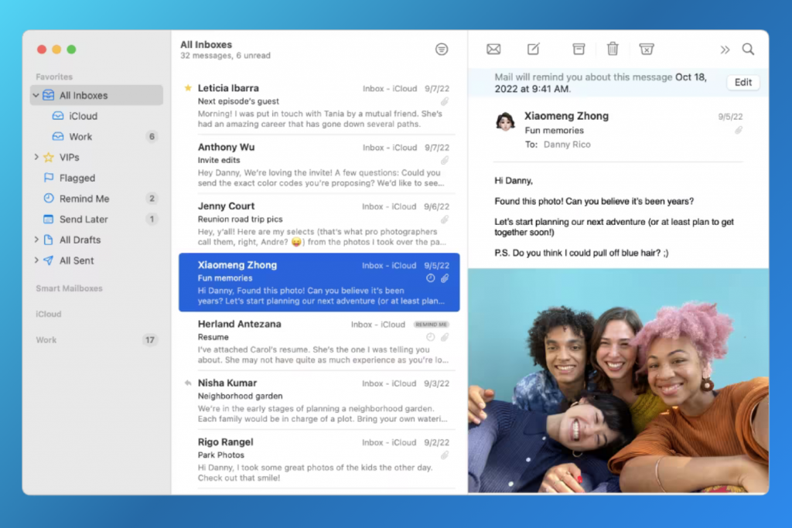
Task: Expand the VIPs group
Action: (x=35, y=157)
